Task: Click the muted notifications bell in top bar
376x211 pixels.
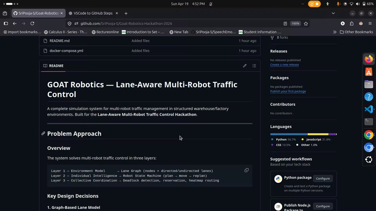Action: [x=211, y=4]
